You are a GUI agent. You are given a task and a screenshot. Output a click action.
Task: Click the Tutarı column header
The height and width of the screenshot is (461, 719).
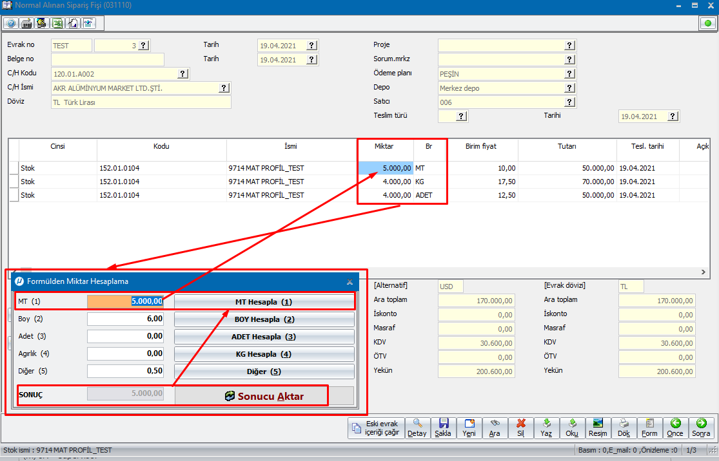tap(567, 147)
